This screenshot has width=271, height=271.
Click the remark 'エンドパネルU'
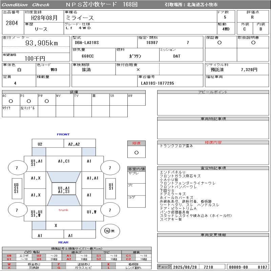coord(172,172)
